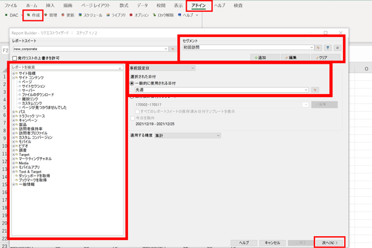Image resolution: width=372 pixels, height=248 pixels.
Task: Open the 適用する精度 集計 dropdown
Action: click(x=188, y=135)
